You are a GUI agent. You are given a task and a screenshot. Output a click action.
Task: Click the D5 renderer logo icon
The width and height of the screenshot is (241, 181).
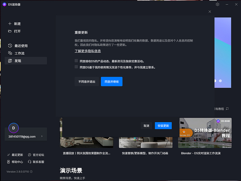[x=4, y=4]
